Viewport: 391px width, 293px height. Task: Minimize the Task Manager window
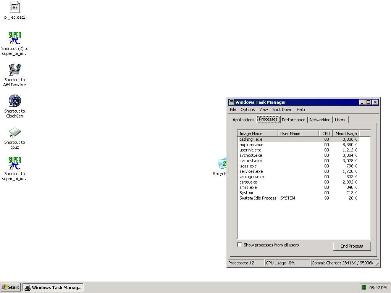[362, 102]
